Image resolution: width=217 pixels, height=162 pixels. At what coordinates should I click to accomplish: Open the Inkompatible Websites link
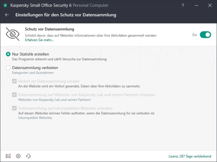(x=35, y=118)
